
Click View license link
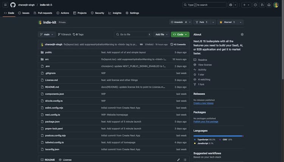[x=205, y=65]
